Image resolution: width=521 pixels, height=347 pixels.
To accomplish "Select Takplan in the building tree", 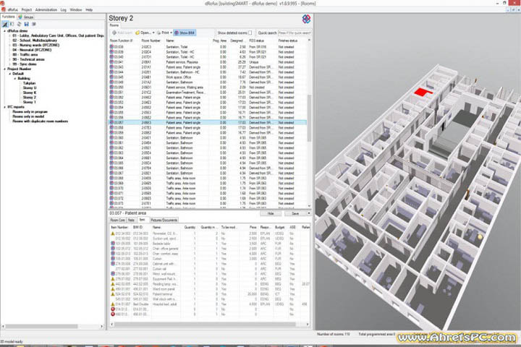I will click(x=29, y=83).
